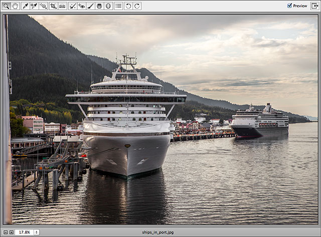Rotate image 90° clockwise
This screenshot has width=321, height=237.
tap(137, 6)
